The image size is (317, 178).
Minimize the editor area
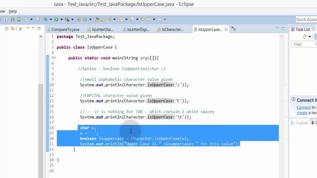pos(277,28)
